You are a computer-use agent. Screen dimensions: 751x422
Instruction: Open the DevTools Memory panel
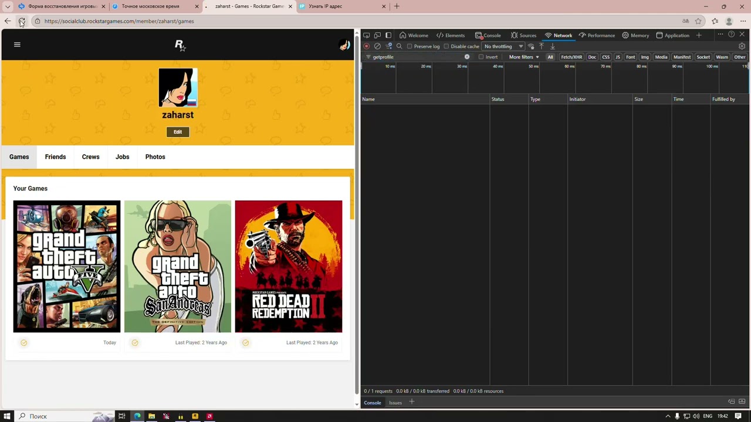(635, 35)
